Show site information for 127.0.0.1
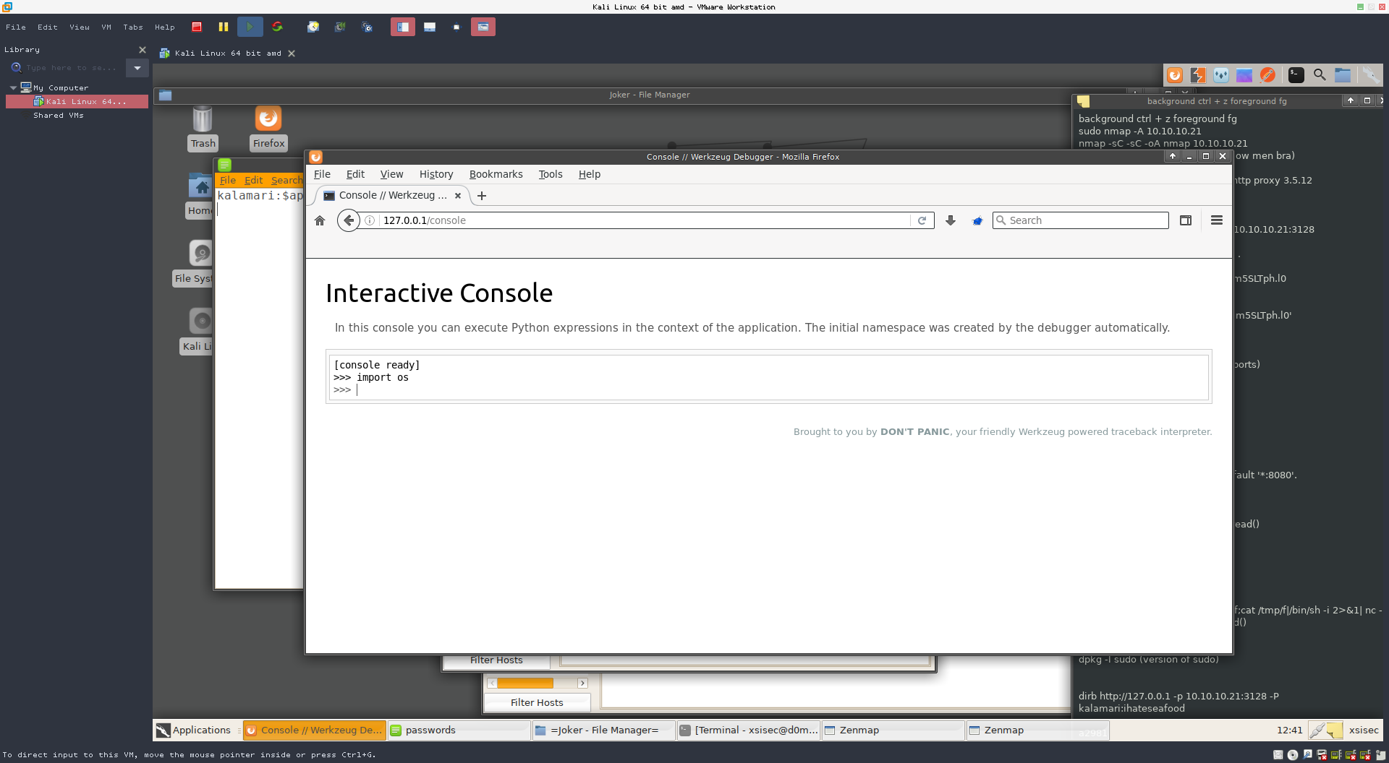Image resolution: width=1389 pixels, height=763 pixels. 370,220
